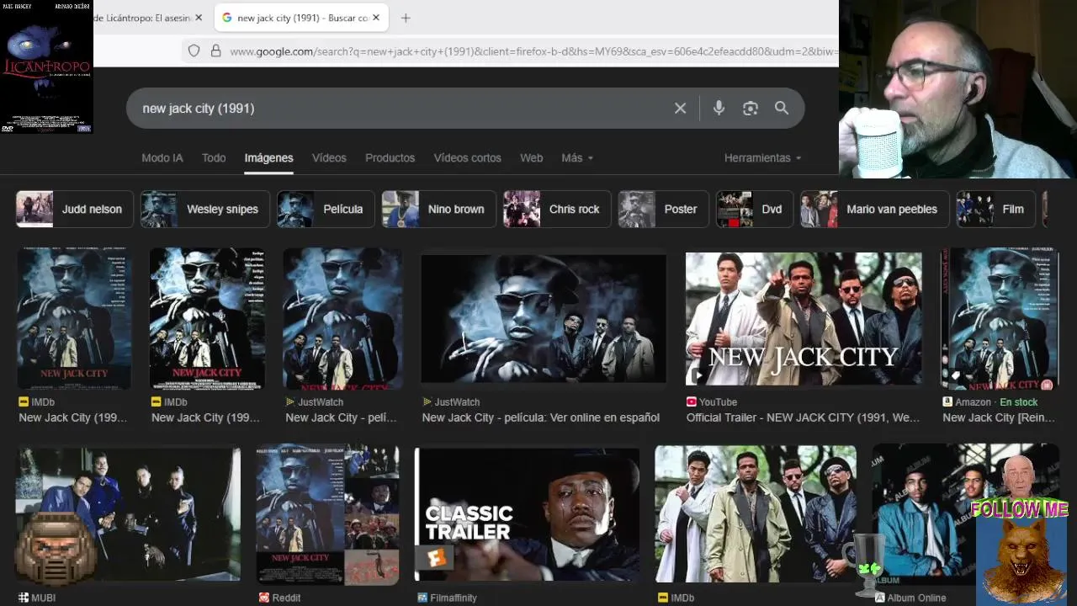Switch to the Modo IA tab
This screenshot has width=1077, height=606.
pyautogui.click(x=162, y=157)
